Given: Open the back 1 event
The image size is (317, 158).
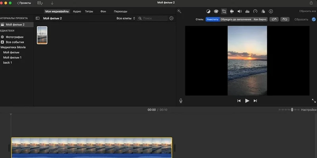Looking at the screenshot, I should [8, 63].
